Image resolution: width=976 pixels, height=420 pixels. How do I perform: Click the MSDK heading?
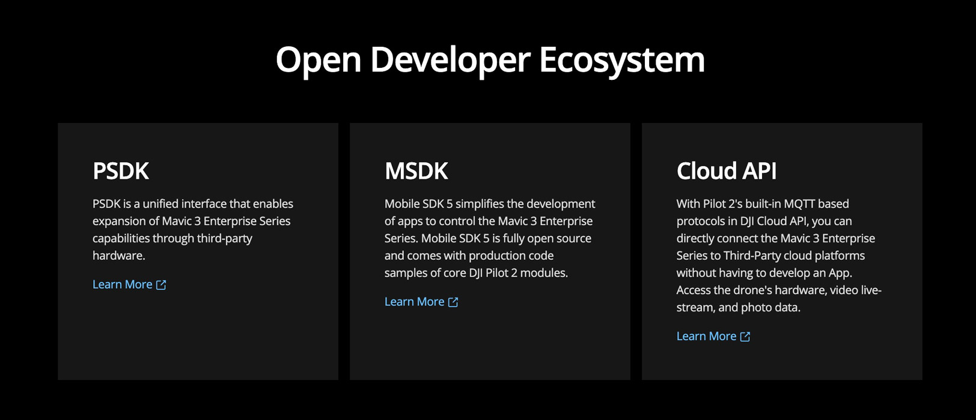pyautogui.click(x=416, y=171)
